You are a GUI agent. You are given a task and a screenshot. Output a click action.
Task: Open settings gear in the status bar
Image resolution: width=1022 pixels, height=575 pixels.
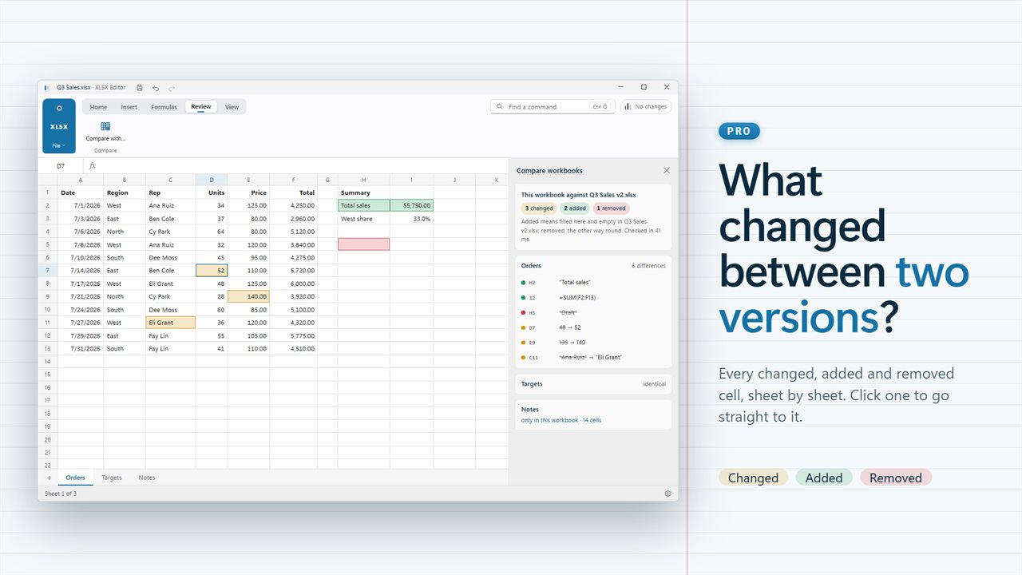click(x=667, y=494)
